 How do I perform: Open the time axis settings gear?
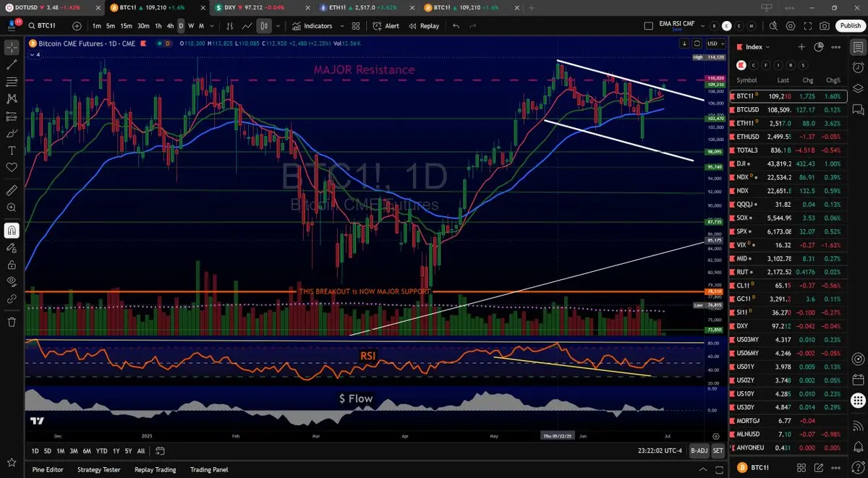(716, 436)
